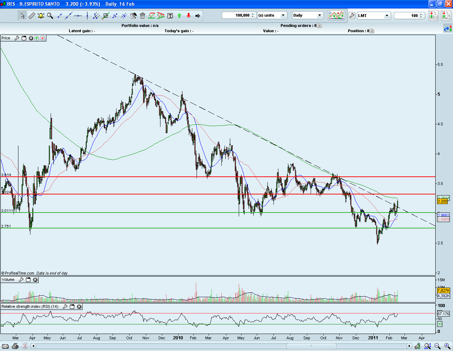Select the horizontal line tool
Viewport: 453px width, 351px height.
tap(78, 16)
